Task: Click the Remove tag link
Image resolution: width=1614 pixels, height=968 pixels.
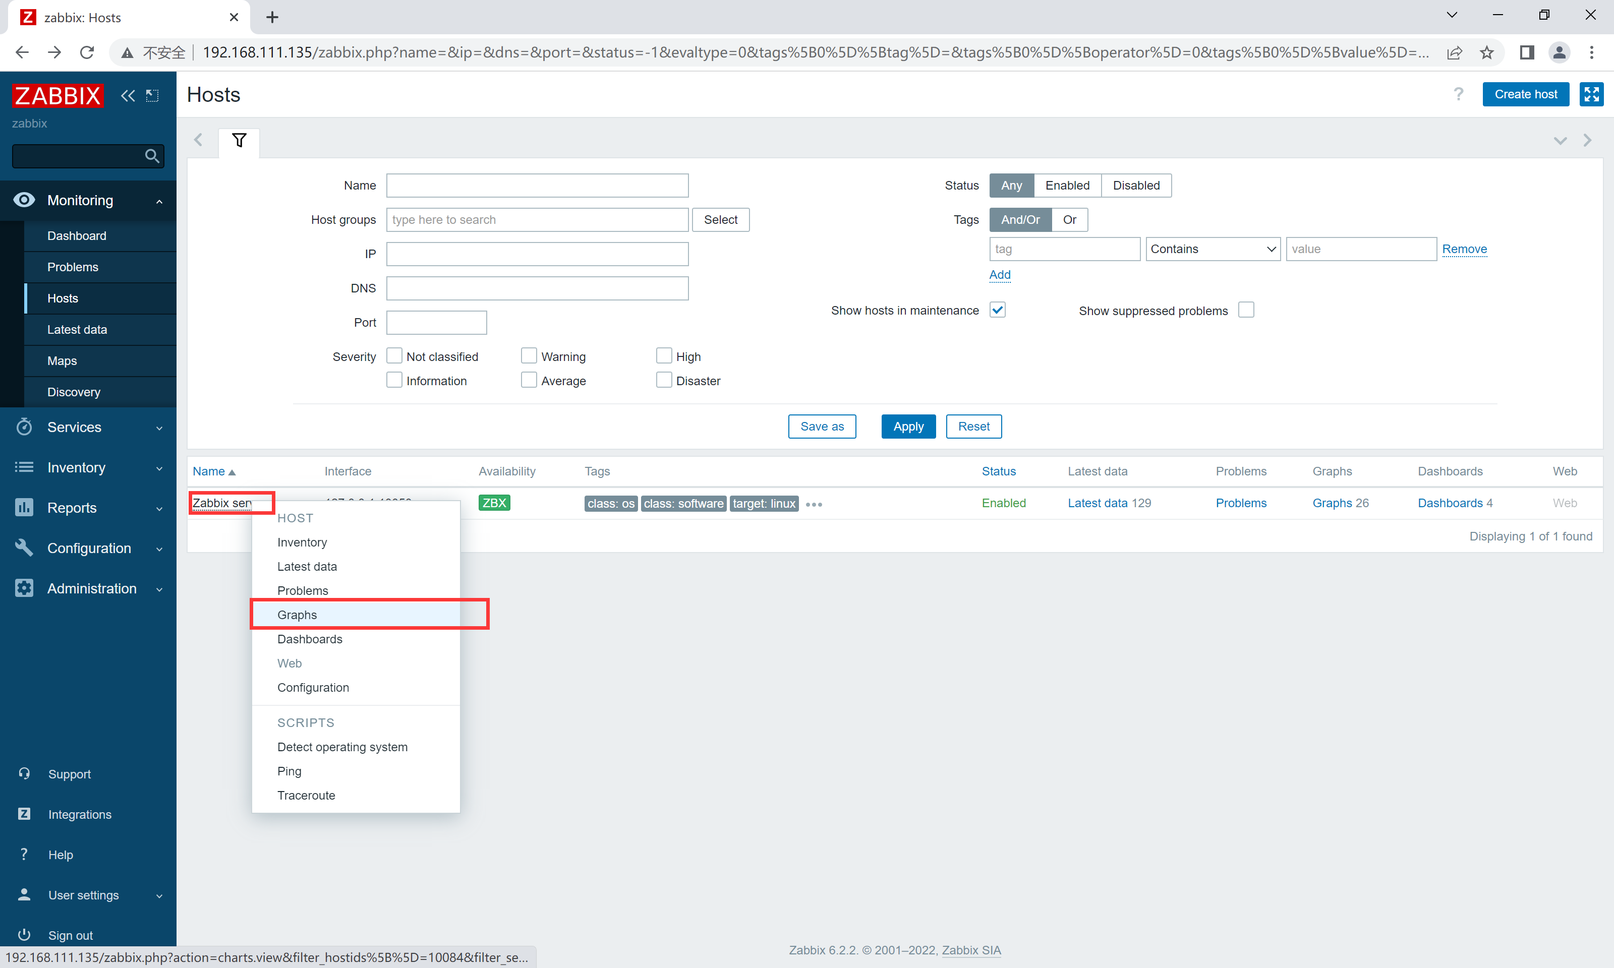Action: [x=1464, y=249]
